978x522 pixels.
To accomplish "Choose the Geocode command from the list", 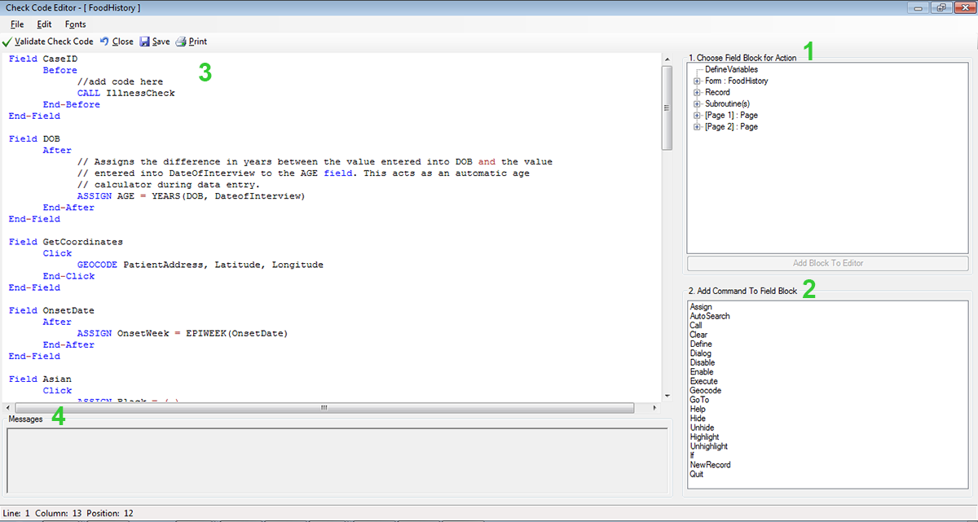I will (x=705, y=391).
